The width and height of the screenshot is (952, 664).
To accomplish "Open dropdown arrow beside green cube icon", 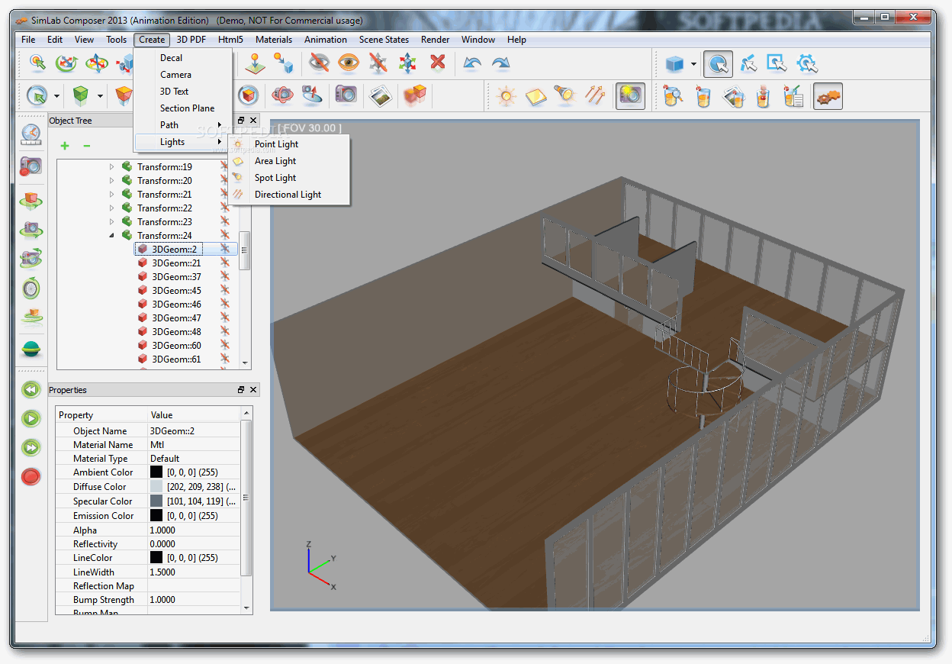I will [100, 96].
